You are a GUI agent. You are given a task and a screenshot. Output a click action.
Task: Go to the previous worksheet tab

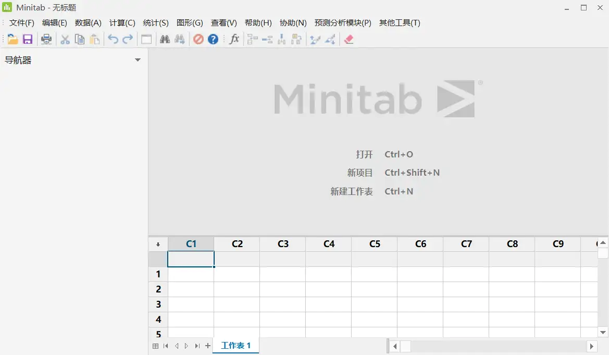177,346
